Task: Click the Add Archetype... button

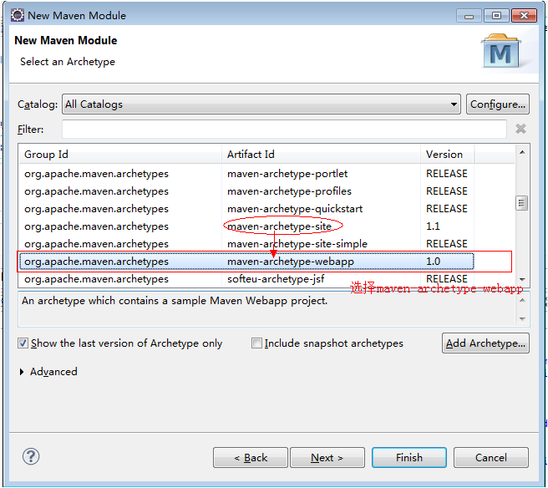Action: 485,343
